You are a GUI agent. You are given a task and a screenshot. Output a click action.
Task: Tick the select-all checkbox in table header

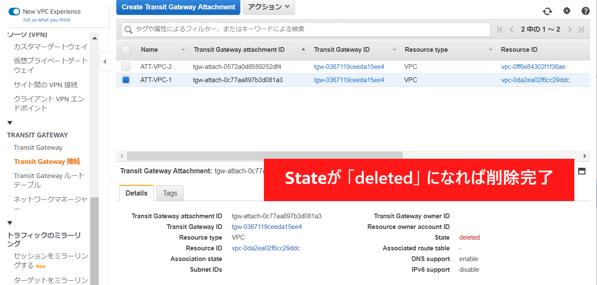pos(126,50)
